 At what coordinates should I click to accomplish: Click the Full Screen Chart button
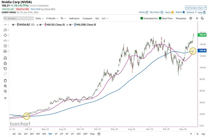196,8
